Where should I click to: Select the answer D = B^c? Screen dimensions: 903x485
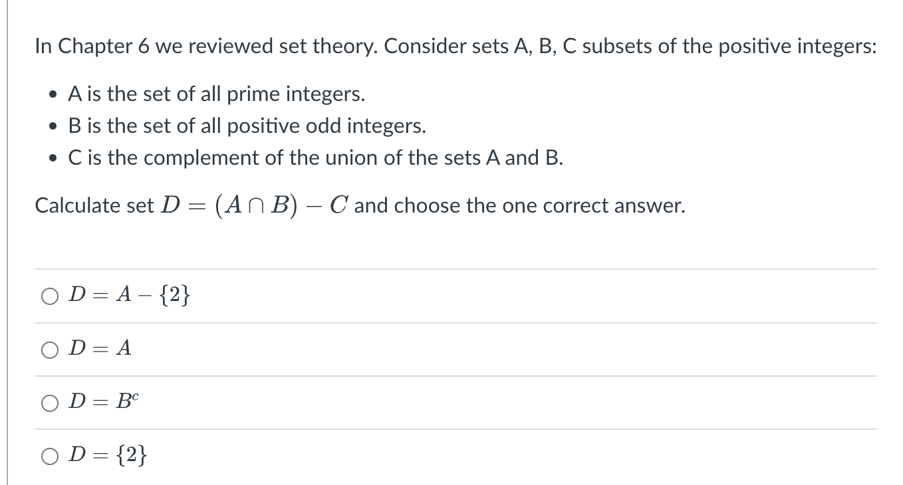[102, 402]
